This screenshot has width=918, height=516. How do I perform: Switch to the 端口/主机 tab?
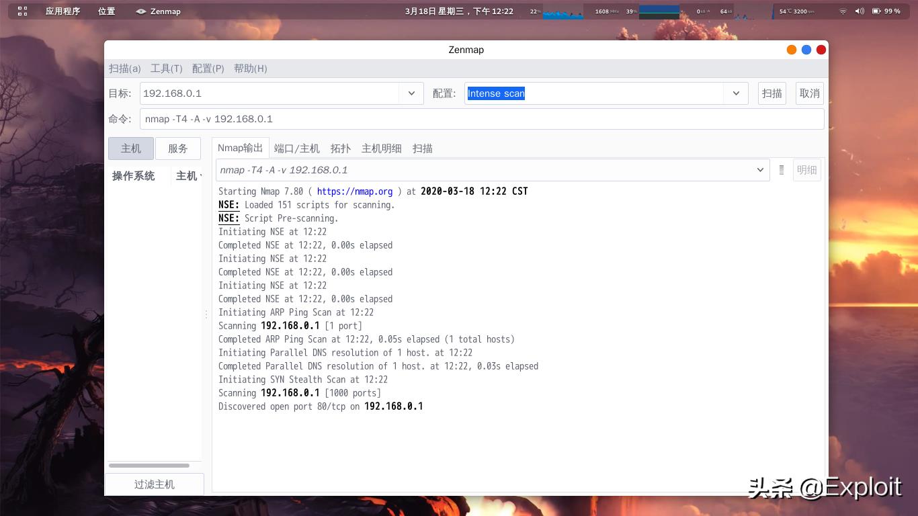296,148
